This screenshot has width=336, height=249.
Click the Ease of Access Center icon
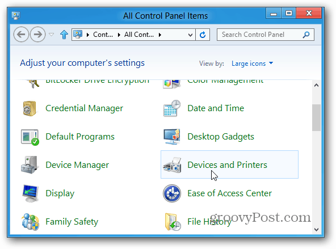pyautogui.click(x=172, y=193)
